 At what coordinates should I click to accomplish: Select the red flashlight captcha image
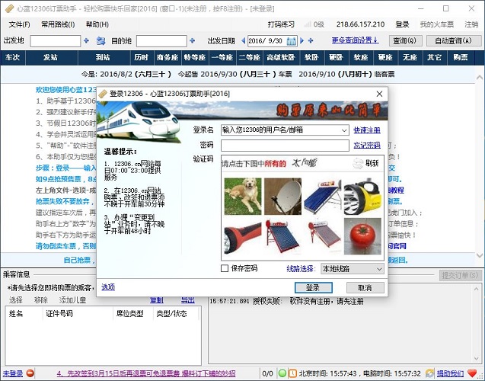(x=243, y=236)
